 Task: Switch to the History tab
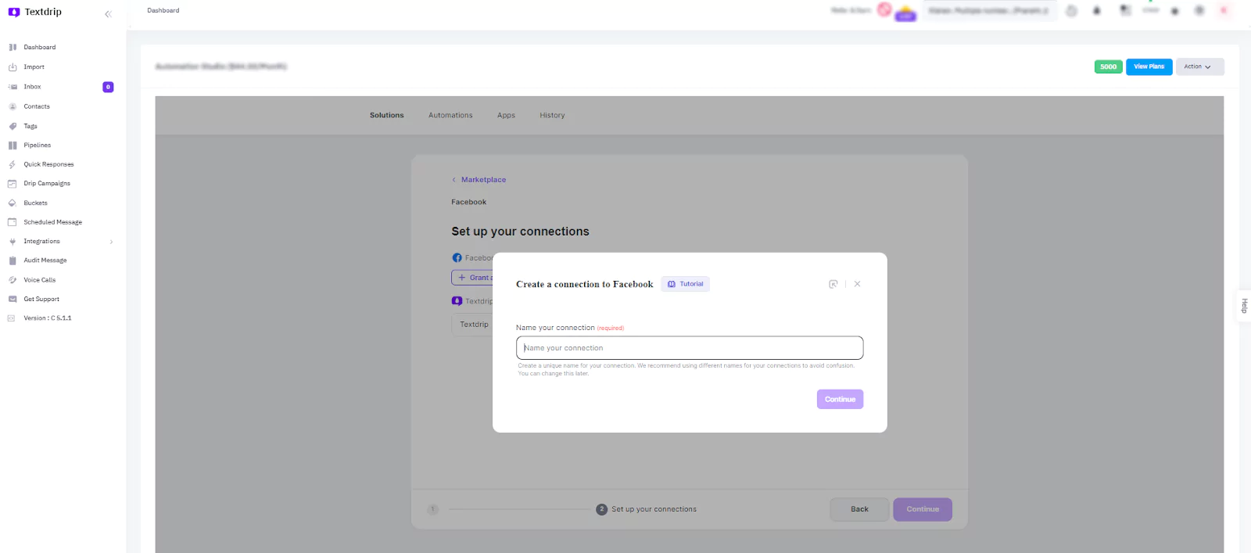(x=552, y=116)
